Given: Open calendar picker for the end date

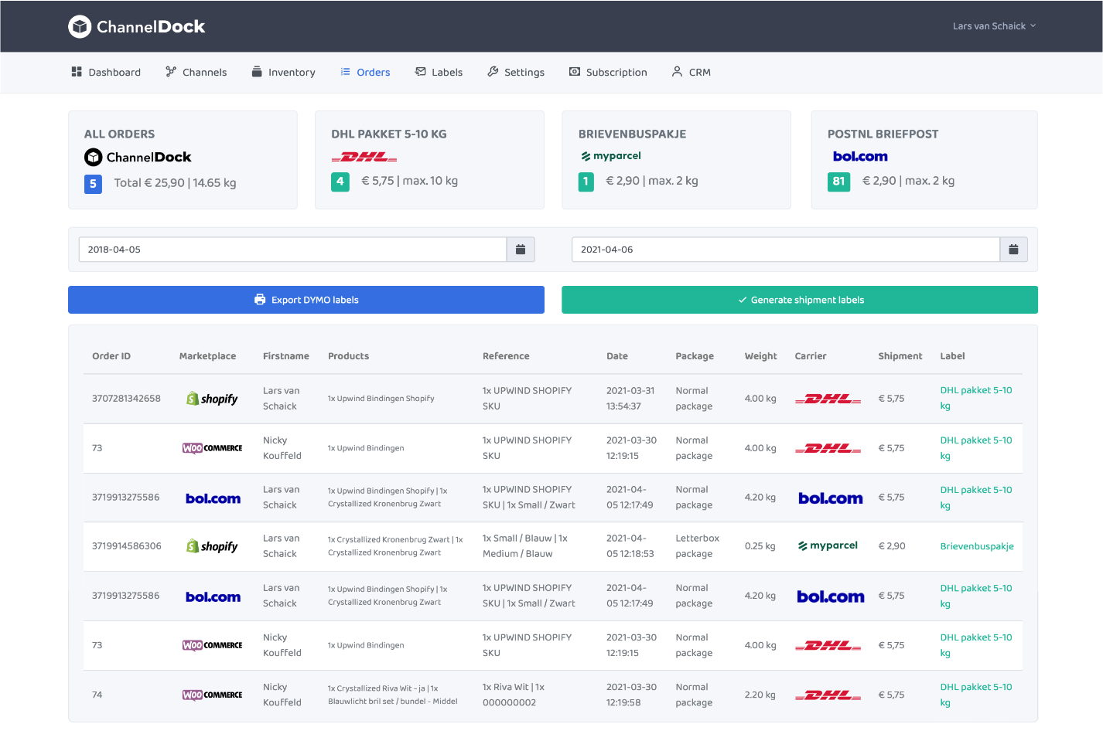Looking at the screenshot, I should [1013, 250].
